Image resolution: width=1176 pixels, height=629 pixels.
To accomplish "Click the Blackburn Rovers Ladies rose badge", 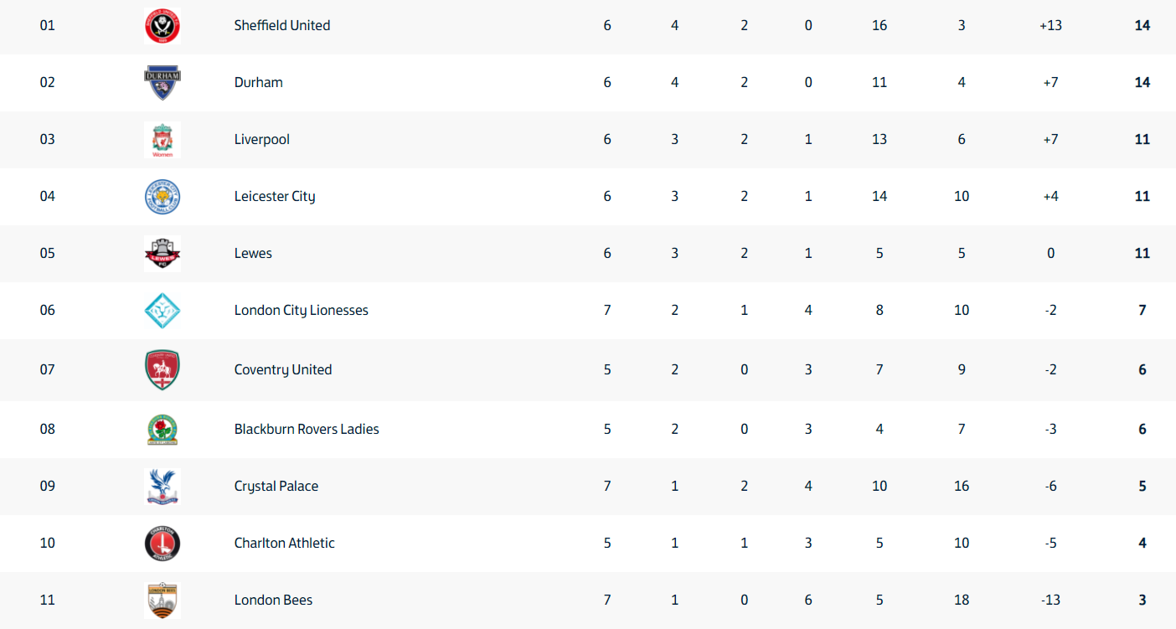I will [x=162, y=429].
